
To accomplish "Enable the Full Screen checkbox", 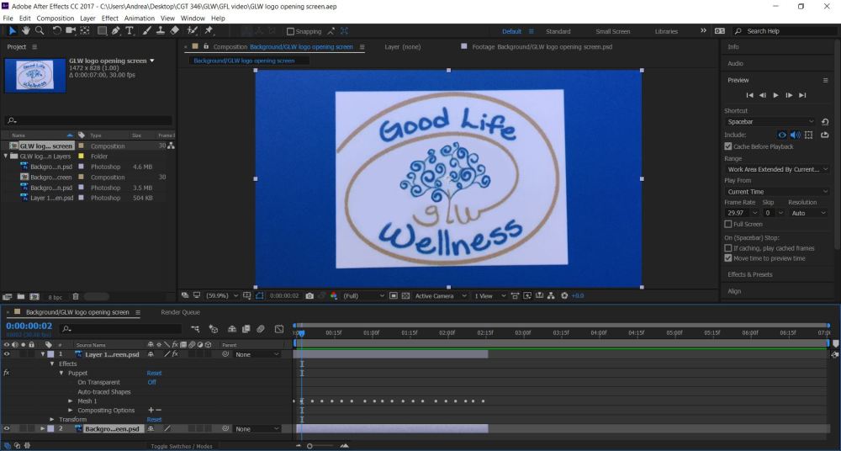I will coord(727,224).
